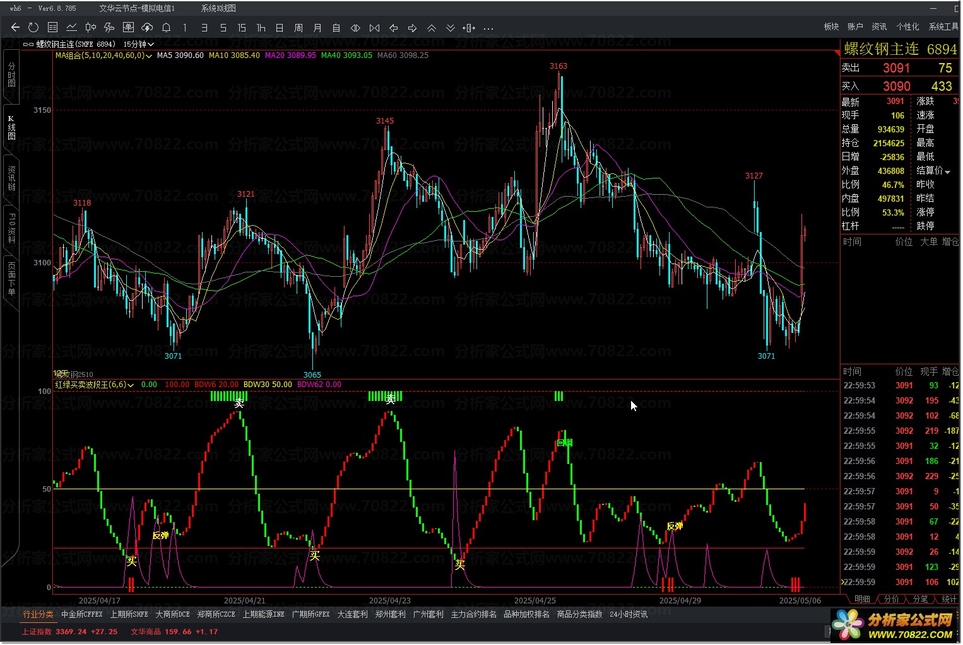Switch to the 明细 tick detail tab

tap(862, 599)
